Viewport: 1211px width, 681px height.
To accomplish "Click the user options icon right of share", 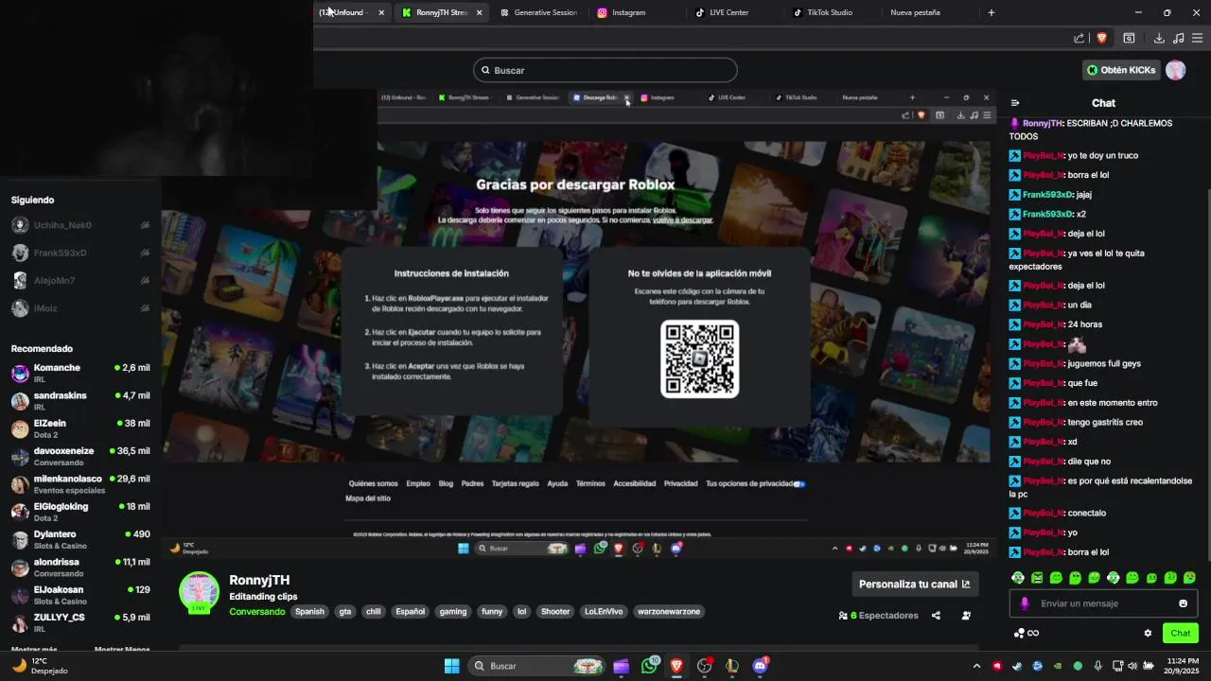I will (966, 616).
